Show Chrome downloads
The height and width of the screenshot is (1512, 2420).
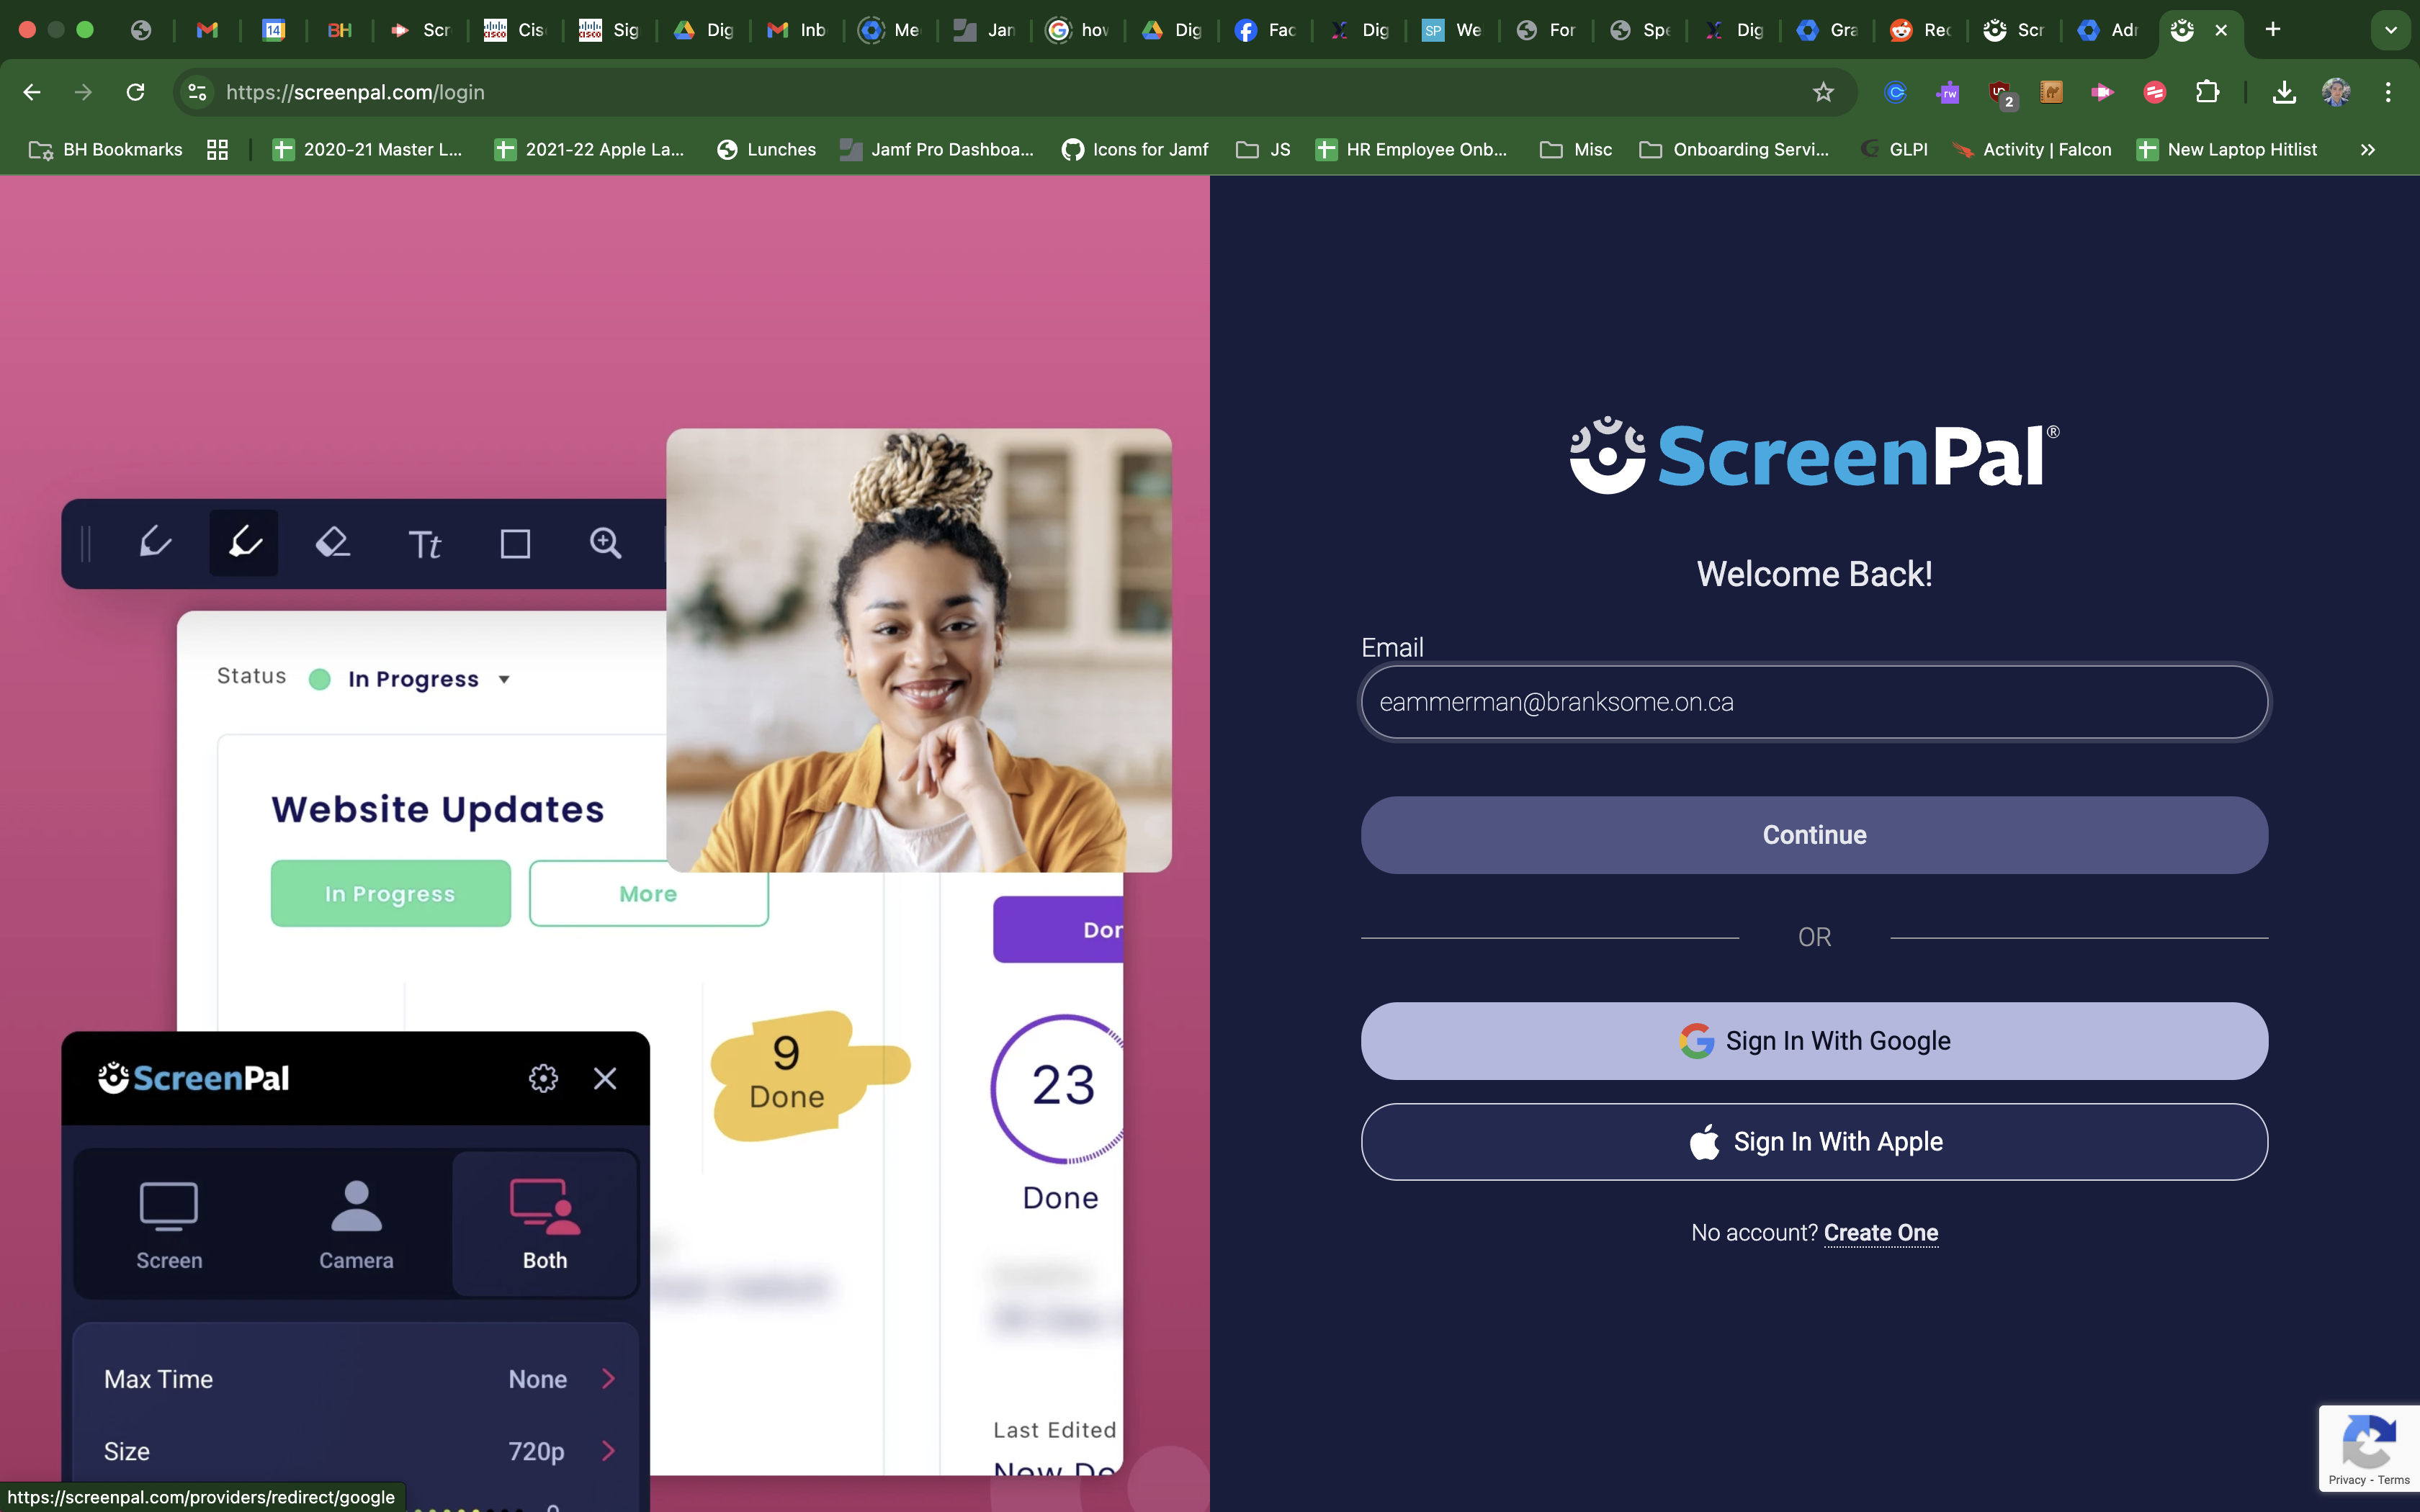(x=2284, y=92)
